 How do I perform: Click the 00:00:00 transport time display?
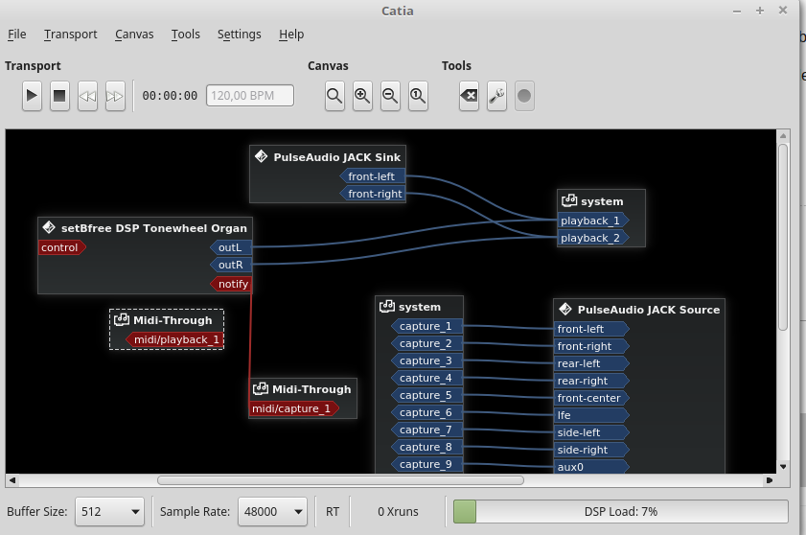pyautogui.click(x=170, y=96)
